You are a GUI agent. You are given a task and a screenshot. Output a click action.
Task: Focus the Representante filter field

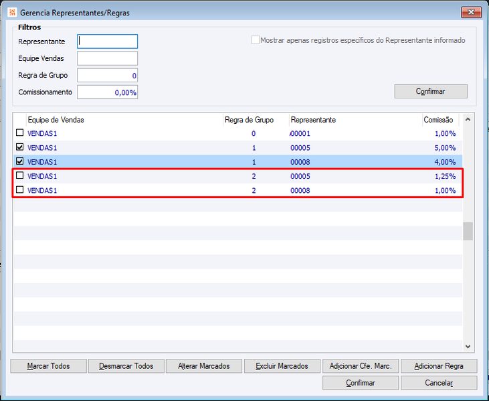[107, 42]
